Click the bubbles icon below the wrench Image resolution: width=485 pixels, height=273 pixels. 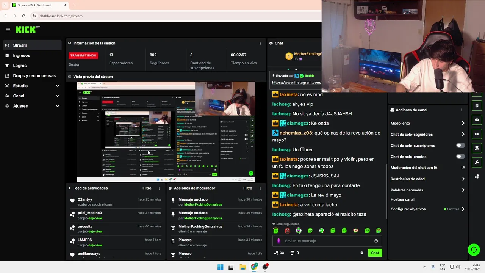[x=477, y=176]
